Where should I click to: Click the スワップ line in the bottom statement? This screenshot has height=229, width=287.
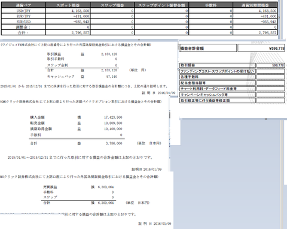50,197
